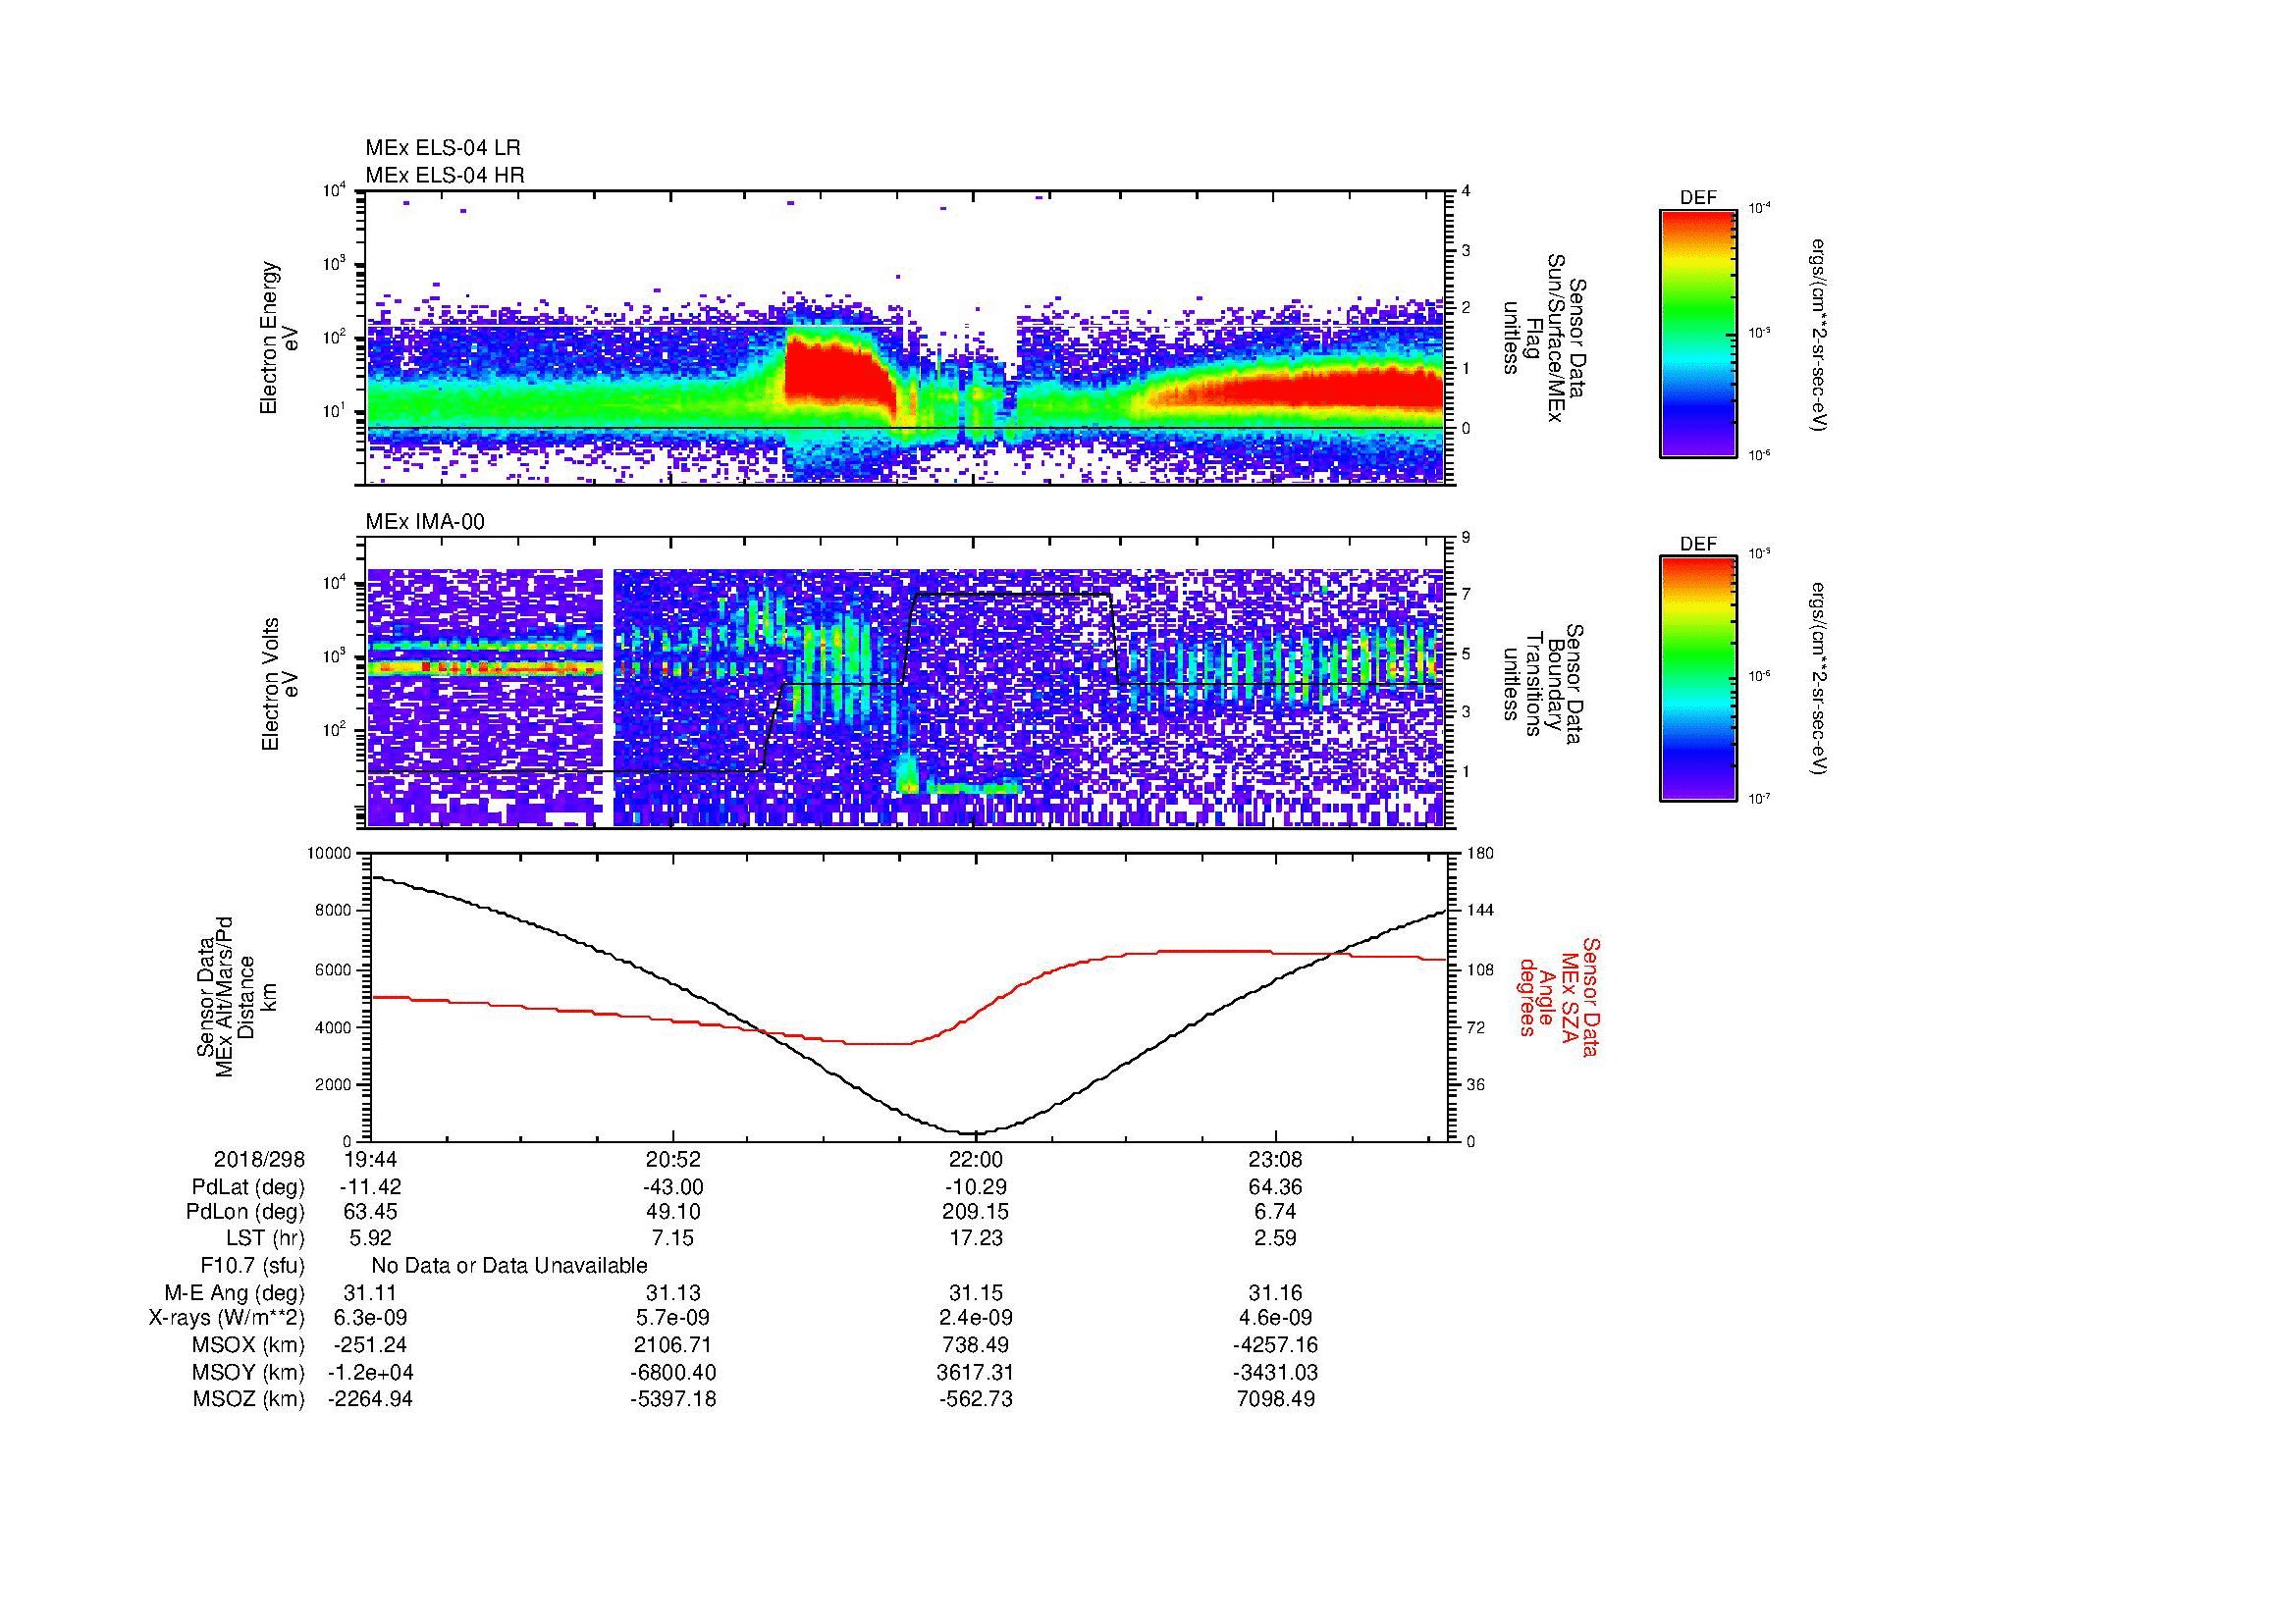Click the X-rays value '6.3e-09'
Image resolution: width=2296 pixels, height=1622 pixels.
point(370,1318)
